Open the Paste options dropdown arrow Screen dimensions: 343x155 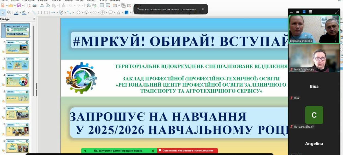pos(58,6)
